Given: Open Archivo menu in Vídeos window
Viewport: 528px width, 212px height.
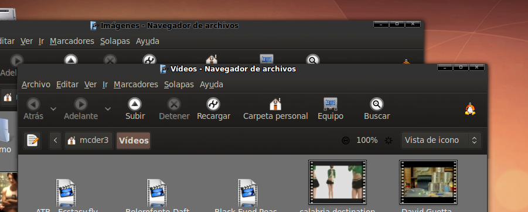Looking at the screenshot, I should pyautogui.click(x=36, y=84).
